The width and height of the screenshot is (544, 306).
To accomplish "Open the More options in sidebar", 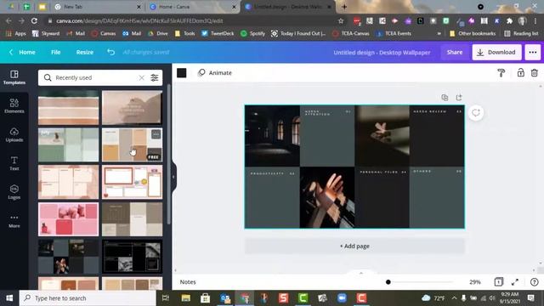I will pos(14,221).
